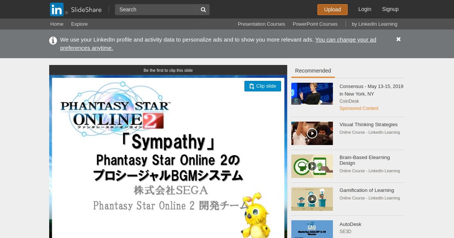Play the Brain-Based Elearning Design thumbnail
This screenshot has width=454, height=238.
pos(312,166)
